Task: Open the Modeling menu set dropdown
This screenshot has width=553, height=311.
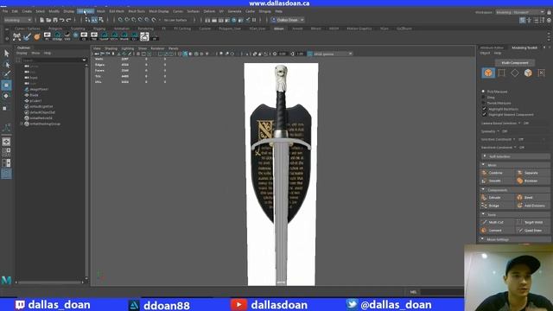Action: coord(17,20)
